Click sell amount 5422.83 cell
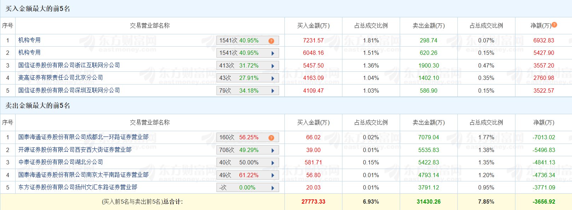572x210 pixels. (x=429, y=162)
